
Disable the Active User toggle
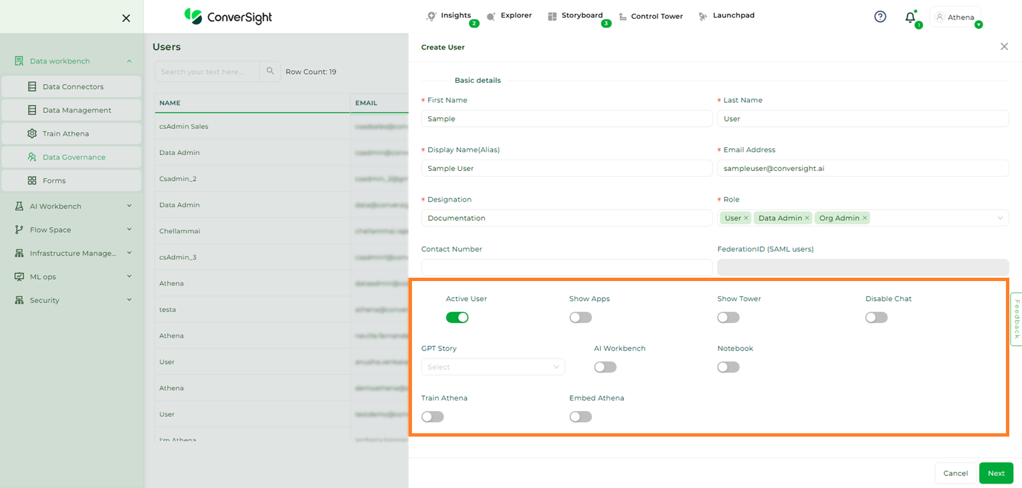pyautogui.click(x=457, y=317)
